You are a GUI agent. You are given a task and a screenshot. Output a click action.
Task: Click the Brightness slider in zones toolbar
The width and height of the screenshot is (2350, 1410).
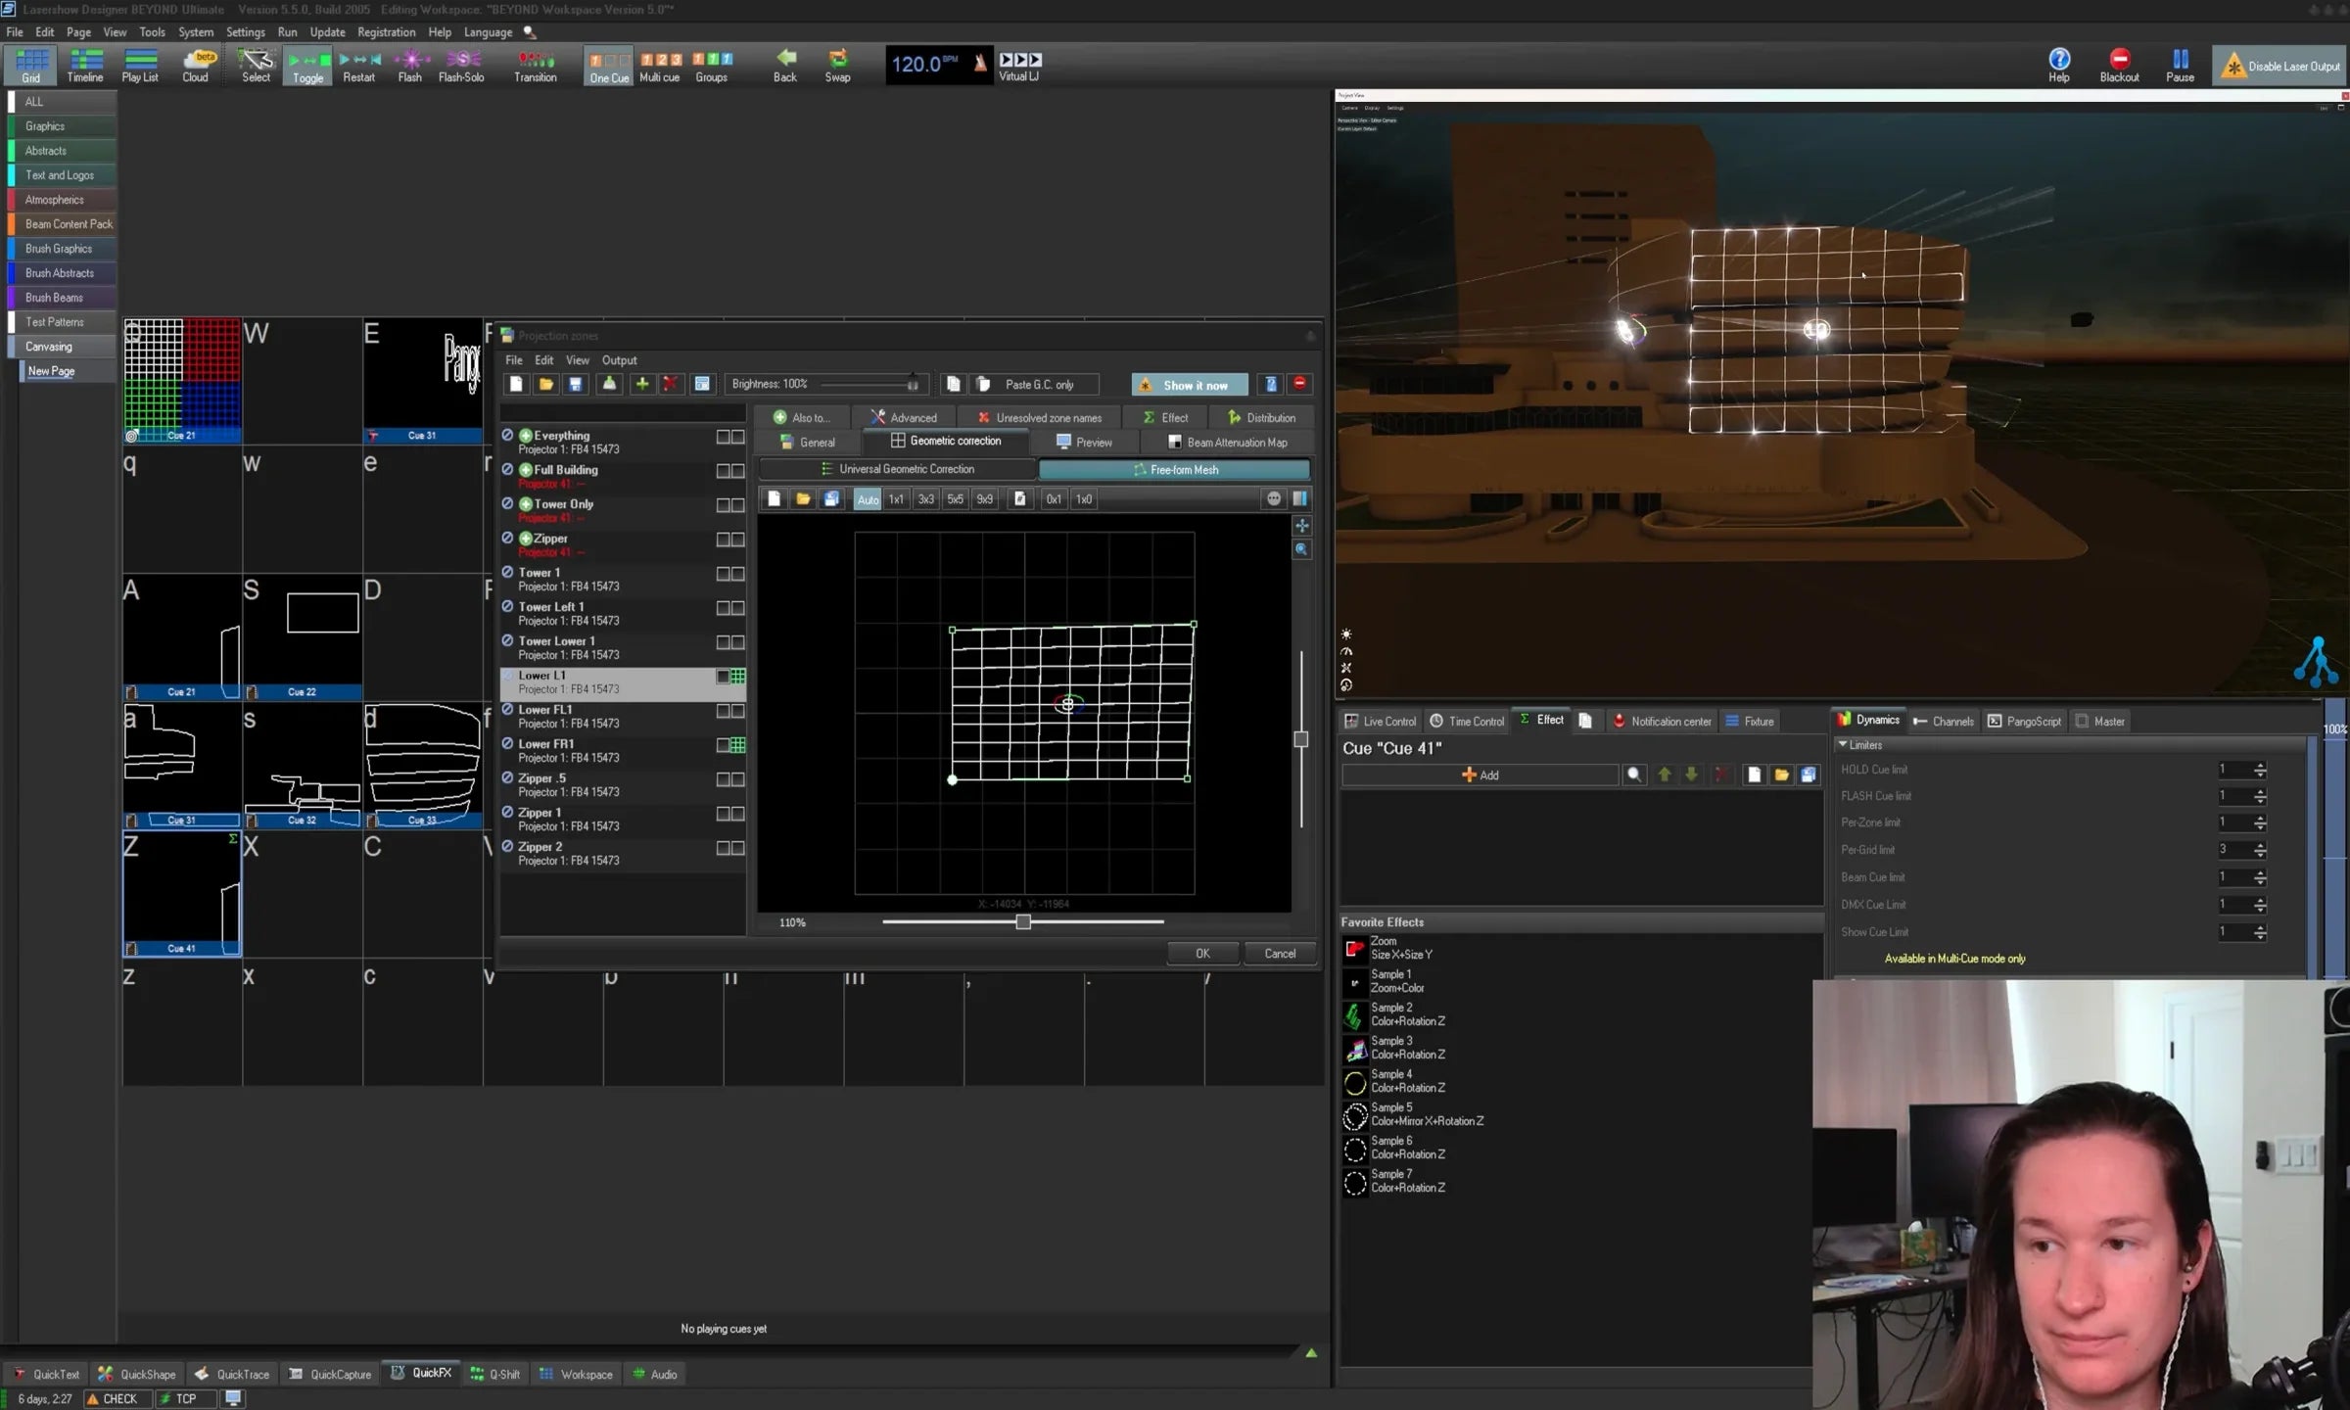(x=868, y=384)
